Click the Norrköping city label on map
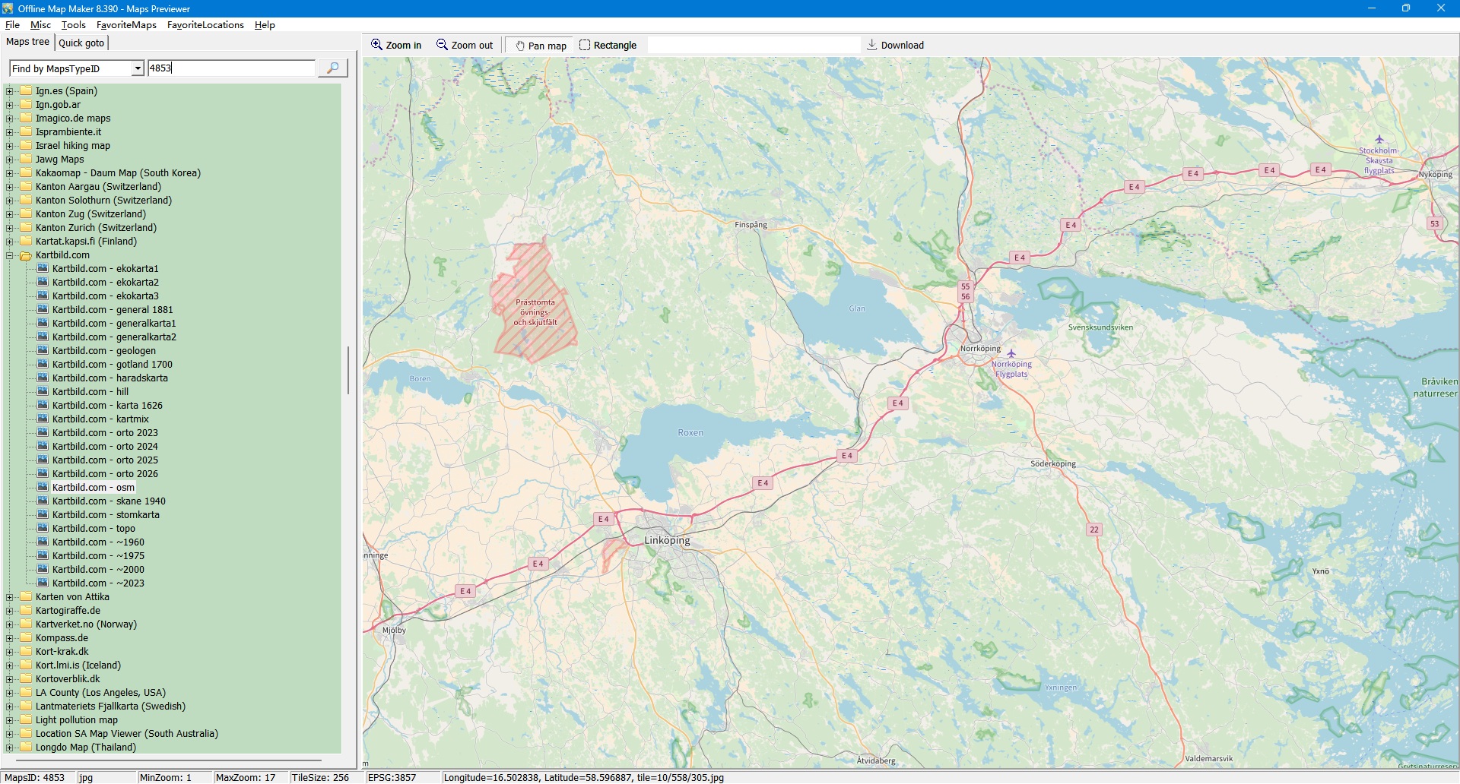Viewport: 1460px width, 784px height. 980,349
